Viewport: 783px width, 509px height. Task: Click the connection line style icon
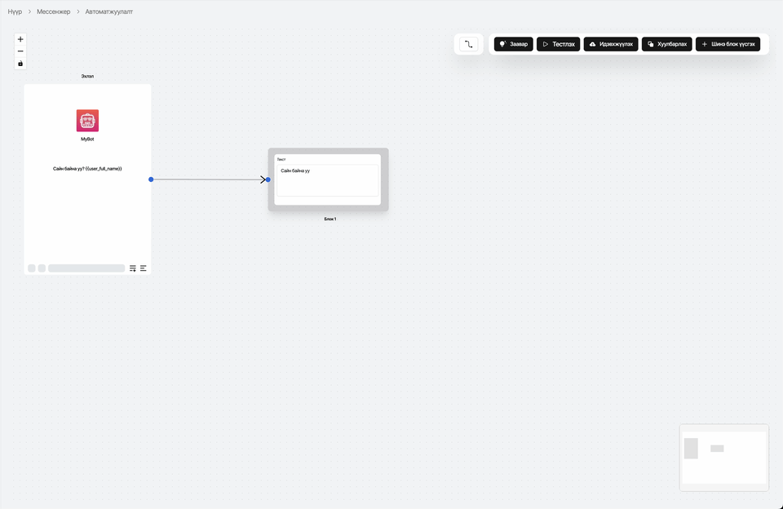[468, 44]
